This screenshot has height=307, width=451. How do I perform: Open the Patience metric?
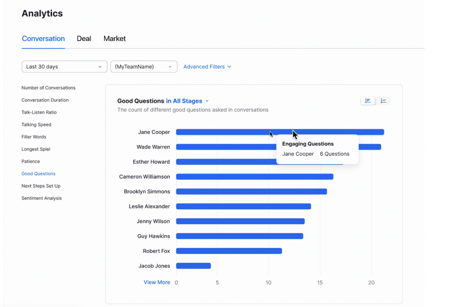31,162
